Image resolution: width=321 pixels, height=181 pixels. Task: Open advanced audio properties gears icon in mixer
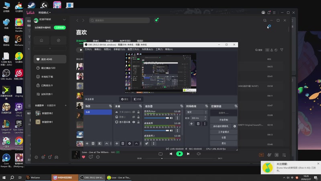point(147,144)
